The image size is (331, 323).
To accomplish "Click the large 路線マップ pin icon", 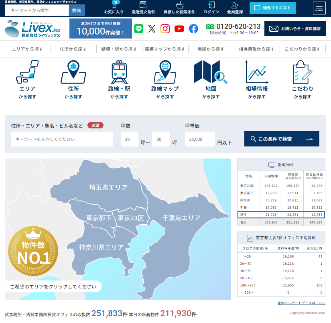I will 165,72.
